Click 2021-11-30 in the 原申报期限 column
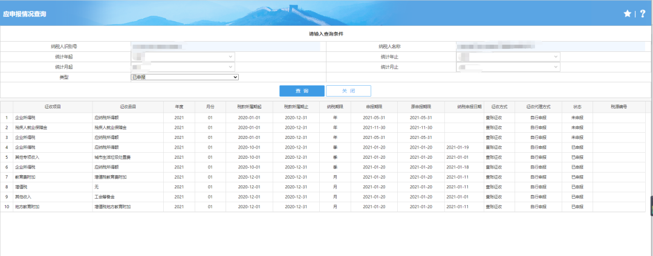Image resolution: width=653 pixels, height=256 pixels. tap(421, 127)
